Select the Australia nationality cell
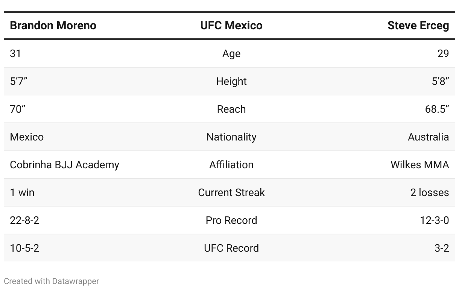 point(428,137)
